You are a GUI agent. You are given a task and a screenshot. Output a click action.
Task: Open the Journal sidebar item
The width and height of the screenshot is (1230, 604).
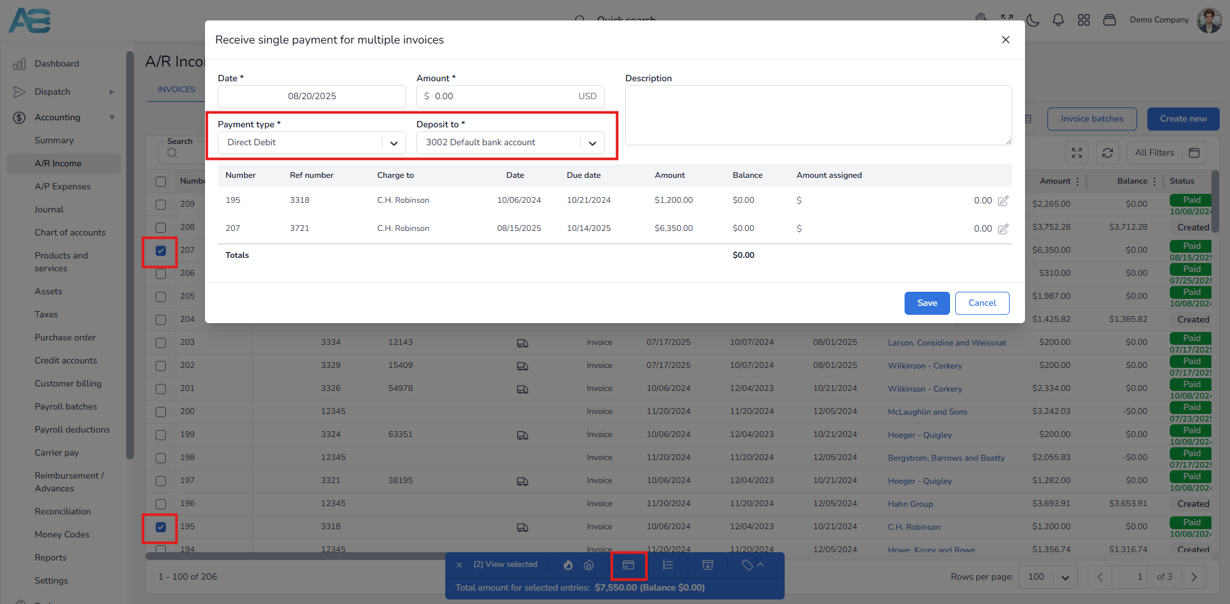pos(49,209)
